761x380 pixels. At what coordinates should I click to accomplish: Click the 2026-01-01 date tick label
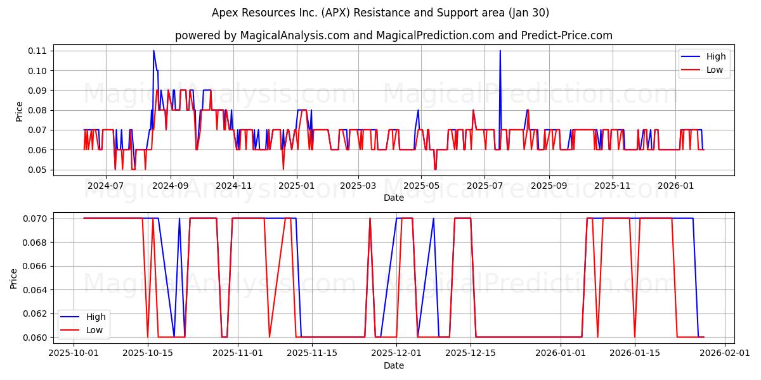[560, 354]
